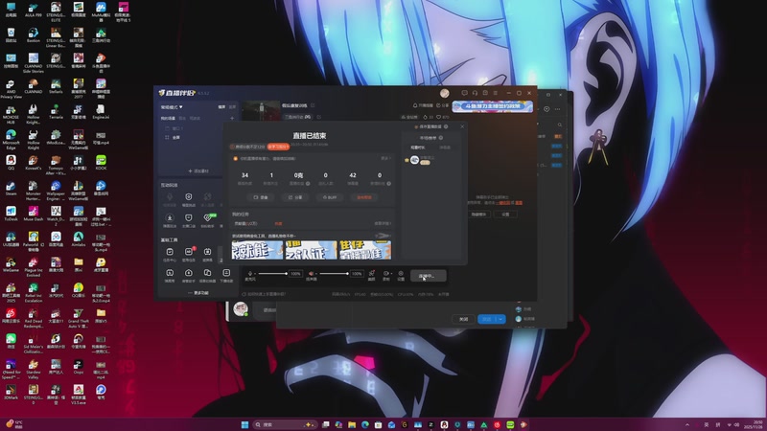Click the connecting status button in the control bar
This screenshot has width=767, height=431.
(x=428, y=276)
